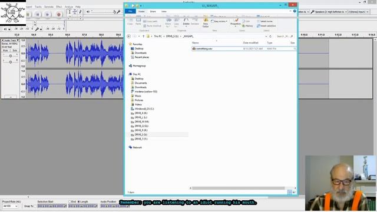Click the Explorer horizontal scrollbar
The height and width of the screenshot is (212, 377).
tap(238, 188)
